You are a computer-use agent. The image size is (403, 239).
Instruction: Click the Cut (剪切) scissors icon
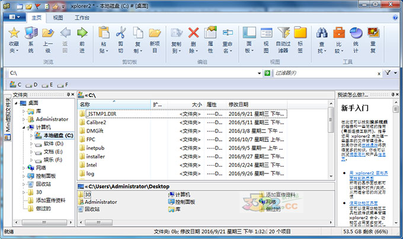pyautogui.click(x=120, y=33)
